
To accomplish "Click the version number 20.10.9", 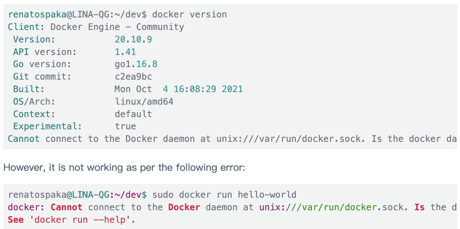I will tap(133, 39).
